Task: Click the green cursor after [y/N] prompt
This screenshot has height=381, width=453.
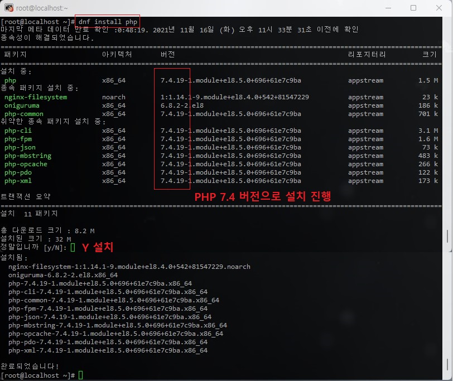Action: (73, 248)
